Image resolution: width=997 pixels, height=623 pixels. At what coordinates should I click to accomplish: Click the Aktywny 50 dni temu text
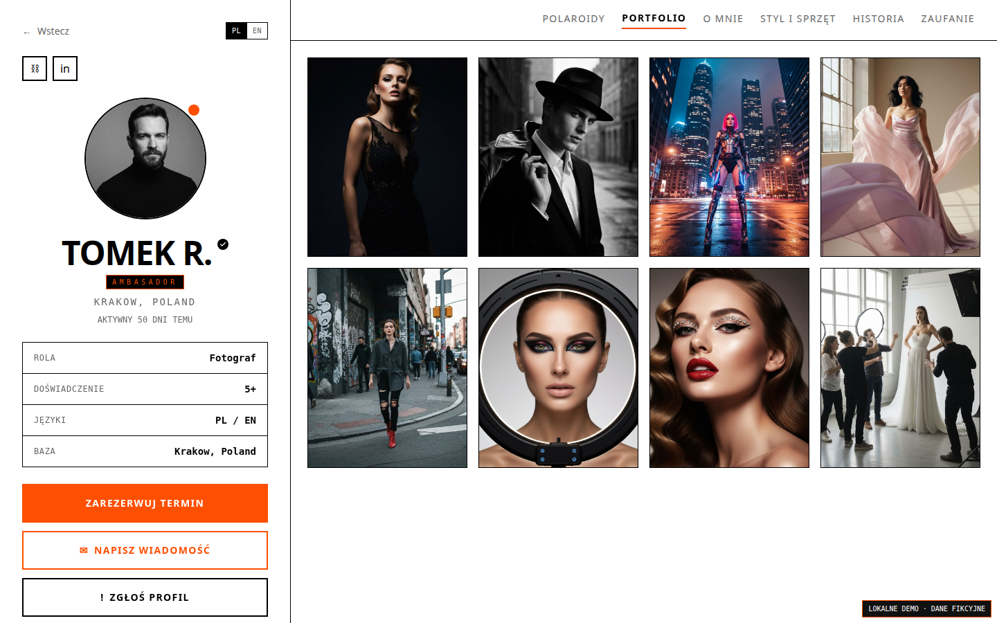click(145, 320)
